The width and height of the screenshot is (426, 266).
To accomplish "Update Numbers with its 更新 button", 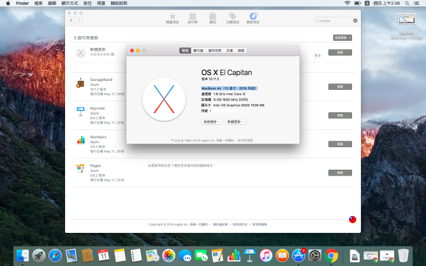I will [340, 144].
